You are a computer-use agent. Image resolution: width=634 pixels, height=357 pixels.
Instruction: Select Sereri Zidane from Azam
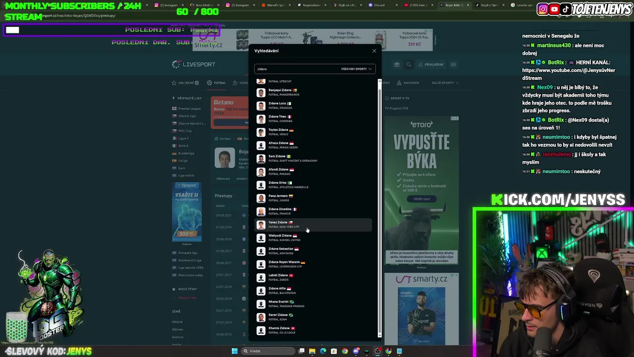313,317
